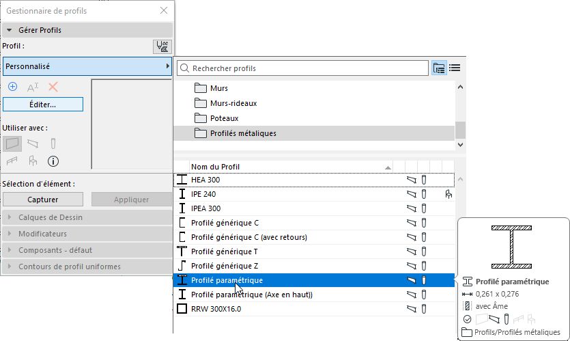
Task: Click the red delete profile icon
Action: click(x=53, y=87)
